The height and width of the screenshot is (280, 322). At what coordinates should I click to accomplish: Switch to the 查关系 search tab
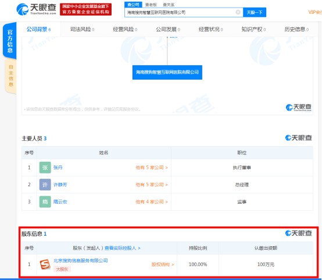pyautogui.click(x=169, y=5)
